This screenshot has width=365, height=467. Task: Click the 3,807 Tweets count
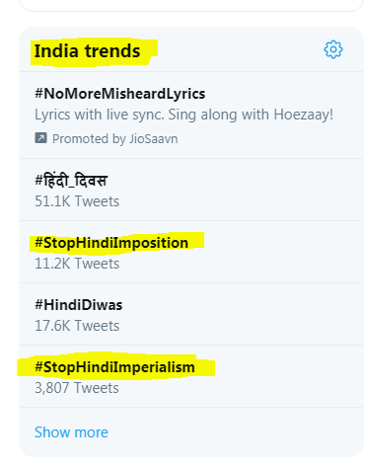(x=77, y=388)
